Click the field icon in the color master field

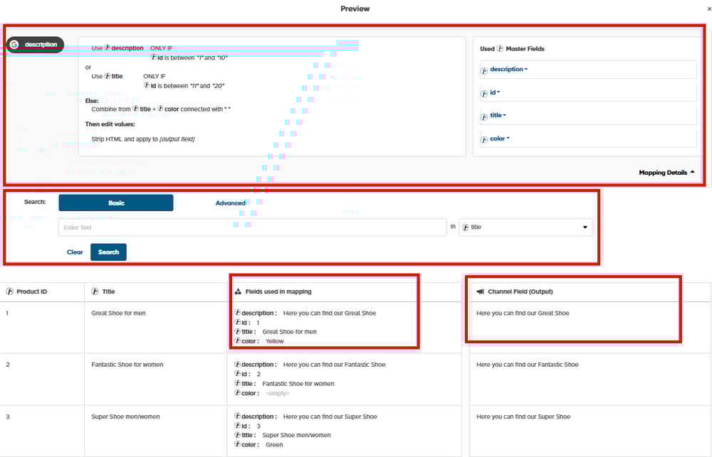point(485,139)
